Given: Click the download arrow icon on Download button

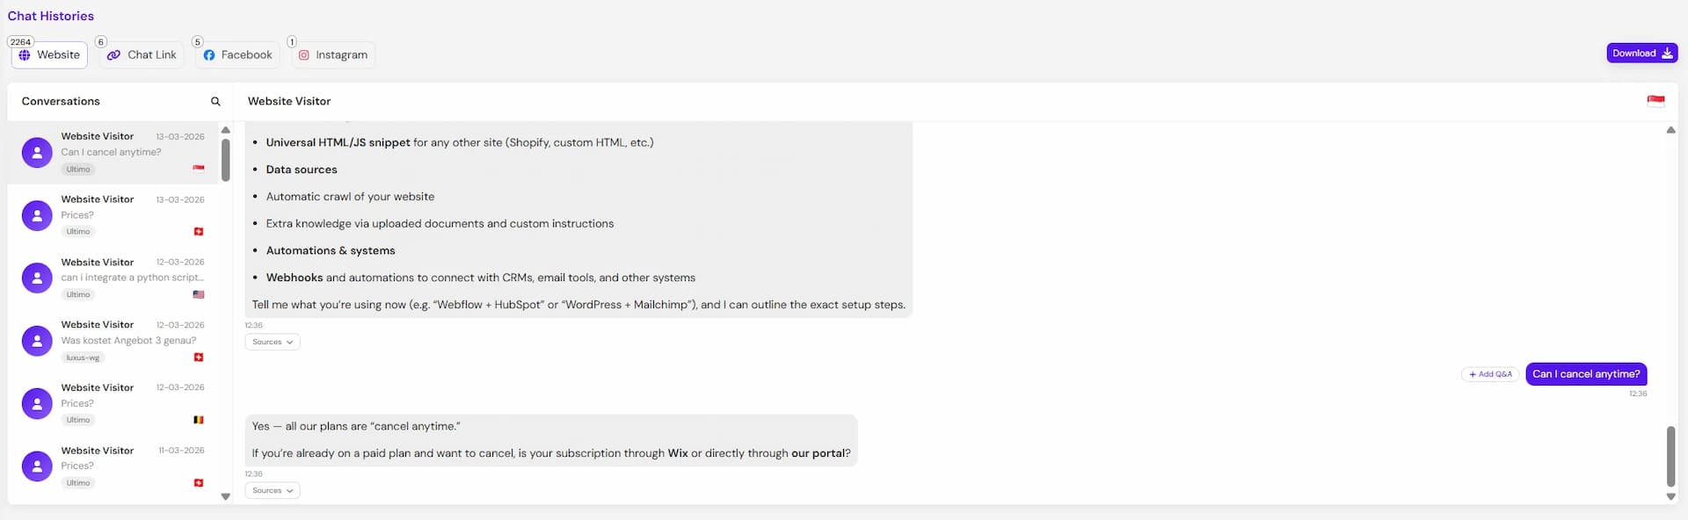Looking at the screenshot, I should click(1667, 53).
